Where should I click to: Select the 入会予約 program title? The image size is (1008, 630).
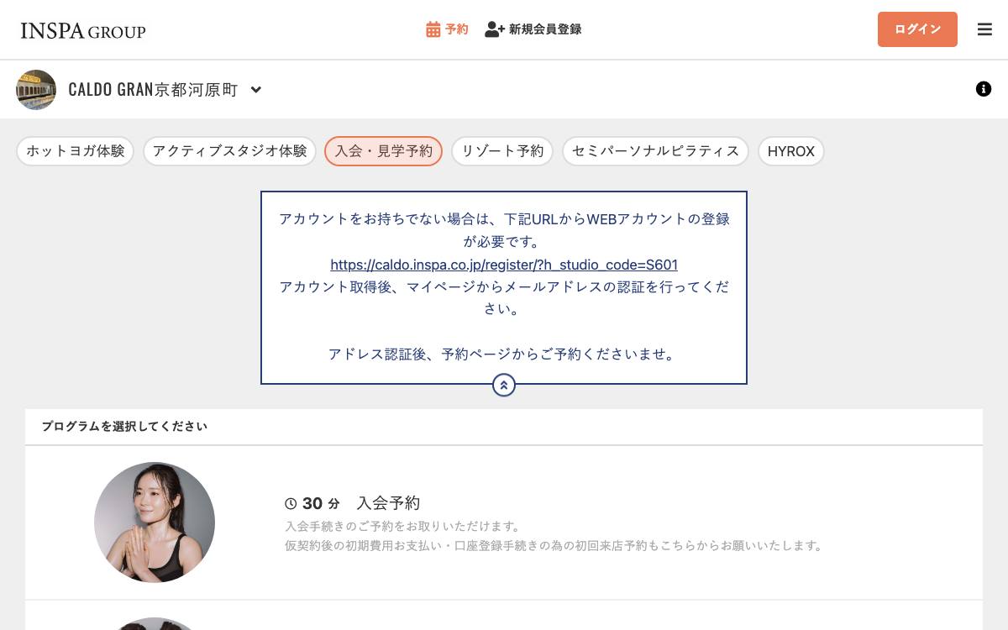pos(388,503)
